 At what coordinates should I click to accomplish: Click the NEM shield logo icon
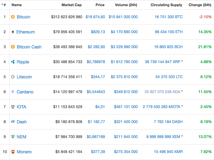click(13, 137)
